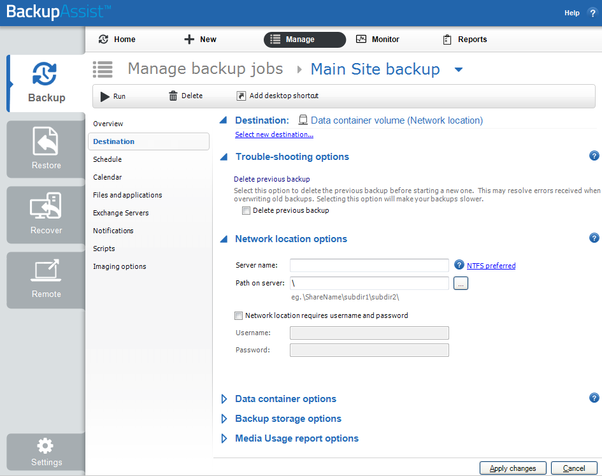
Task: Open the Remote section in sidebar
Action: point(46,280)
